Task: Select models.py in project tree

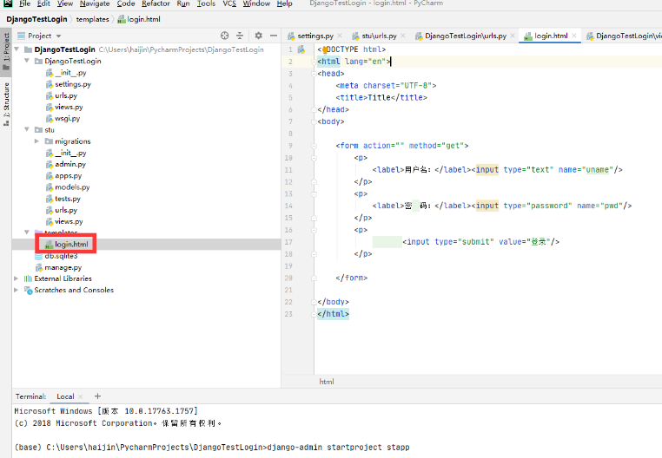Action: [72, 186]
